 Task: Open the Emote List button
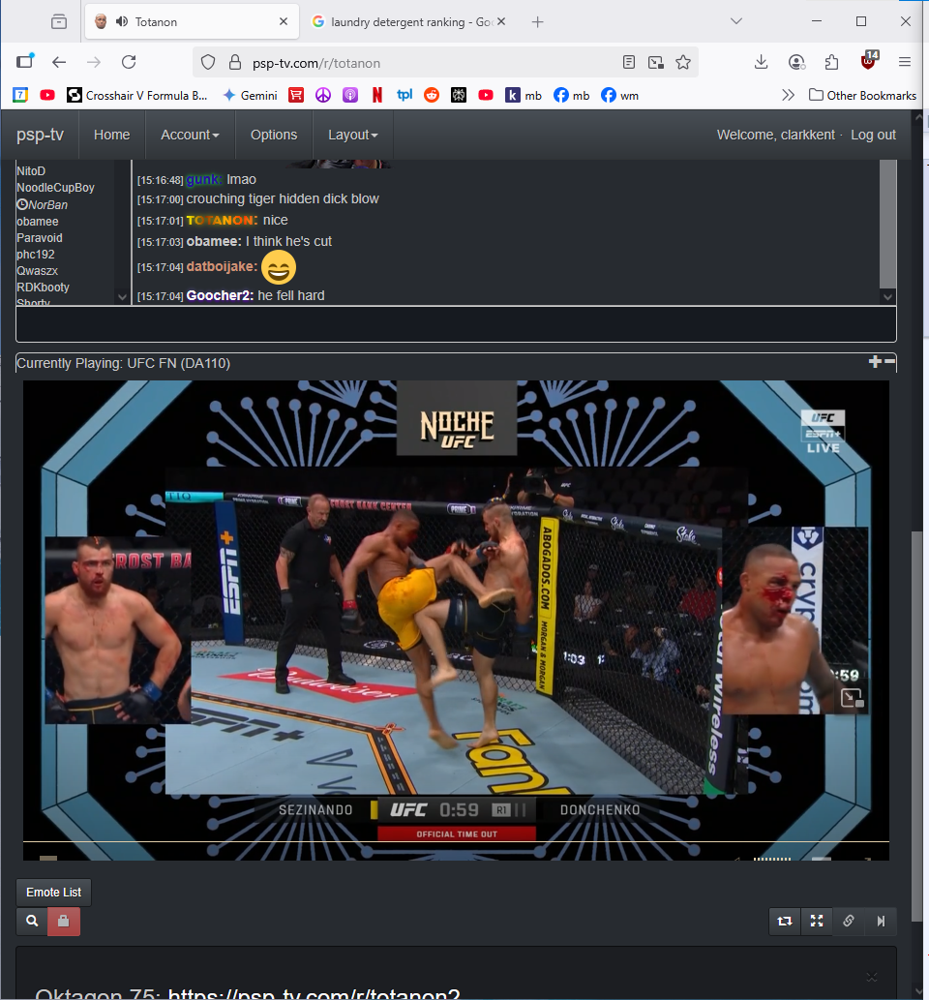click(x=53, y=893)
